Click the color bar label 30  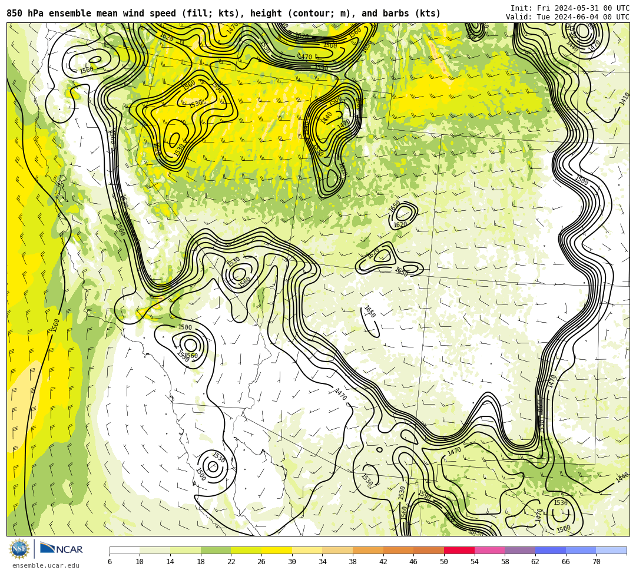[292, 562]
